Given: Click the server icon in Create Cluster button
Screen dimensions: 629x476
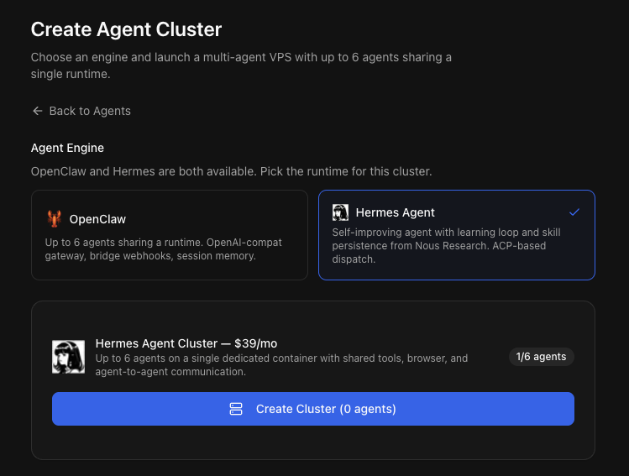Looking at the screenshot, I should tap(236, 409).
